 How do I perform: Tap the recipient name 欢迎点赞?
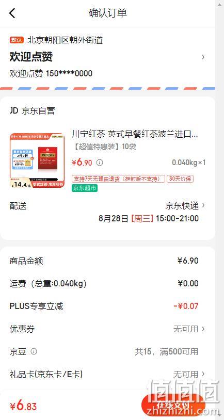pos(31,57)
